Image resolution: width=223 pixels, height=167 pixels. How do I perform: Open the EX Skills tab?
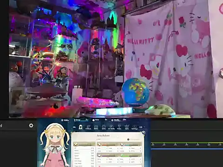tap(111, 127)
